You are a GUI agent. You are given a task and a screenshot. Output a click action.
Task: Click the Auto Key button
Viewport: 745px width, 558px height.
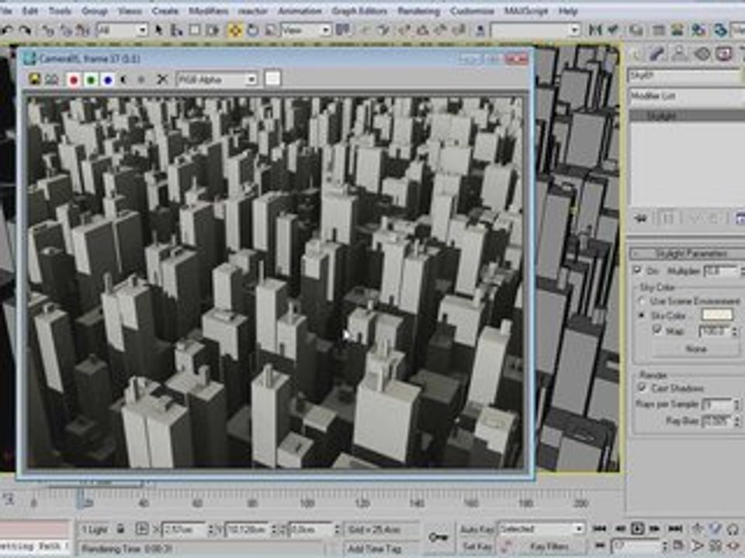tap(476, 529)
